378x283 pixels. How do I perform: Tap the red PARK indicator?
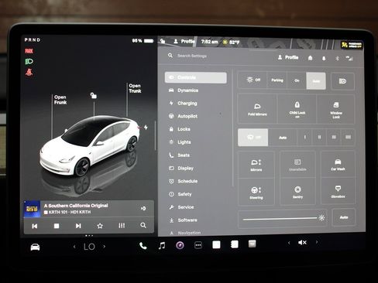click(x=29, y=51)
